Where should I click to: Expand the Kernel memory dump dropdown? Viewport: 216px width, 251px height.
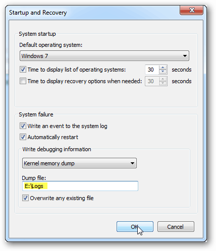79,163
